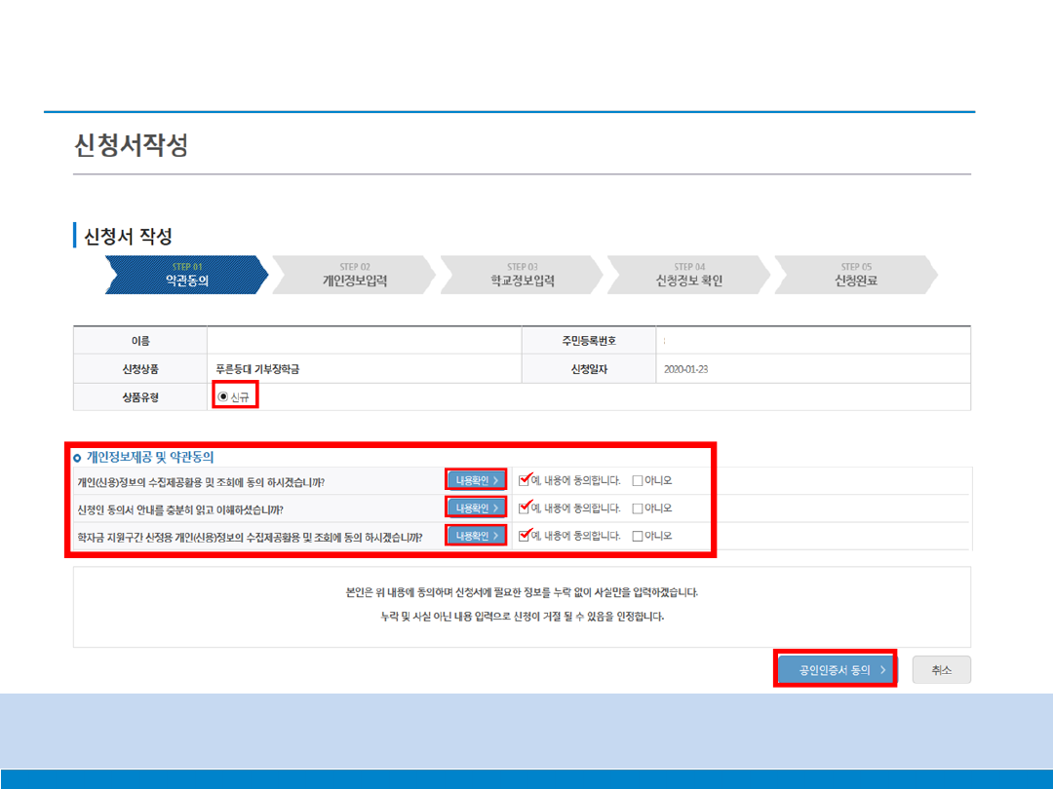The height and width of the screenshot is (789, 1053).
Task: Select STEP 05 신청완료 step
Action: 855,275
